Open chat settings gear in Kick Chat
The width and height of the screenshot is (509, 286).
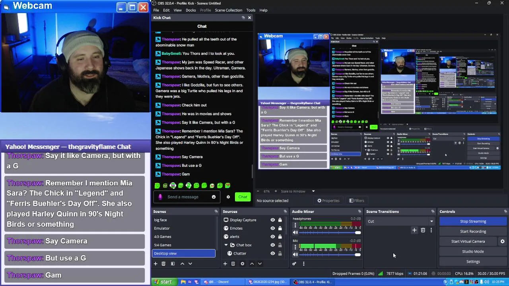click(228, 197)
